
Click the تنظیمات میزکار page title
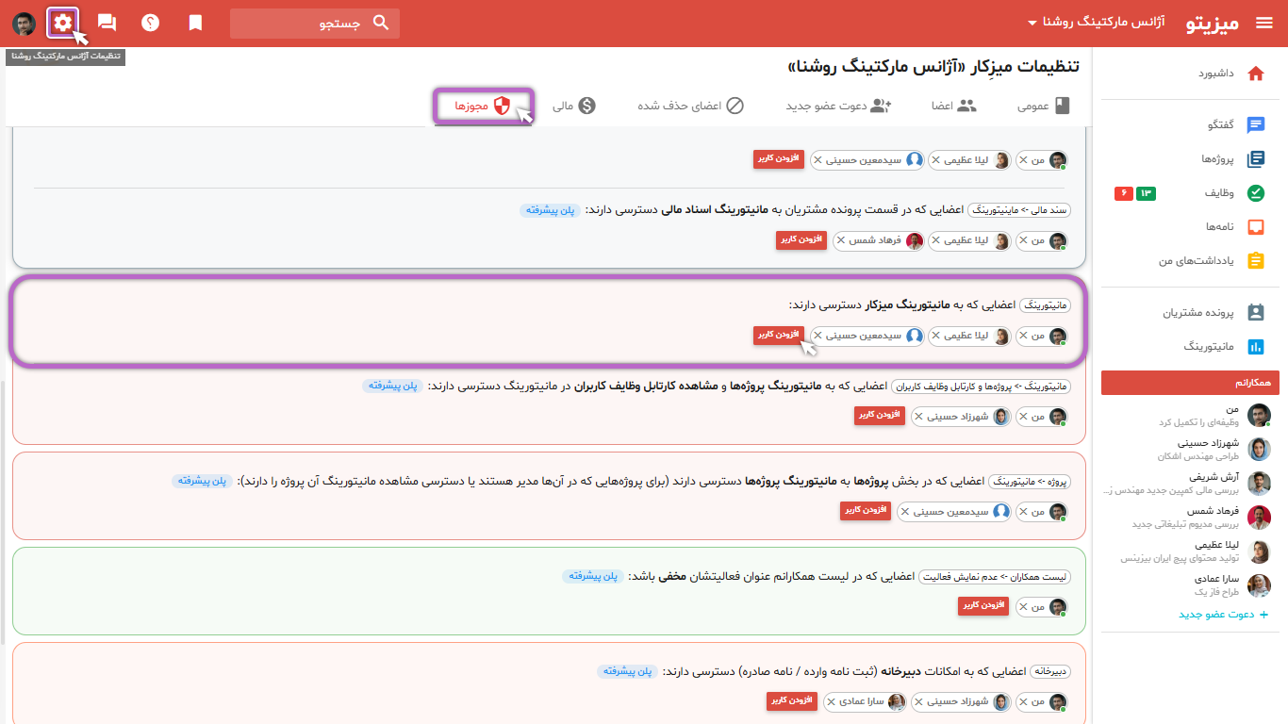point(933,68)
